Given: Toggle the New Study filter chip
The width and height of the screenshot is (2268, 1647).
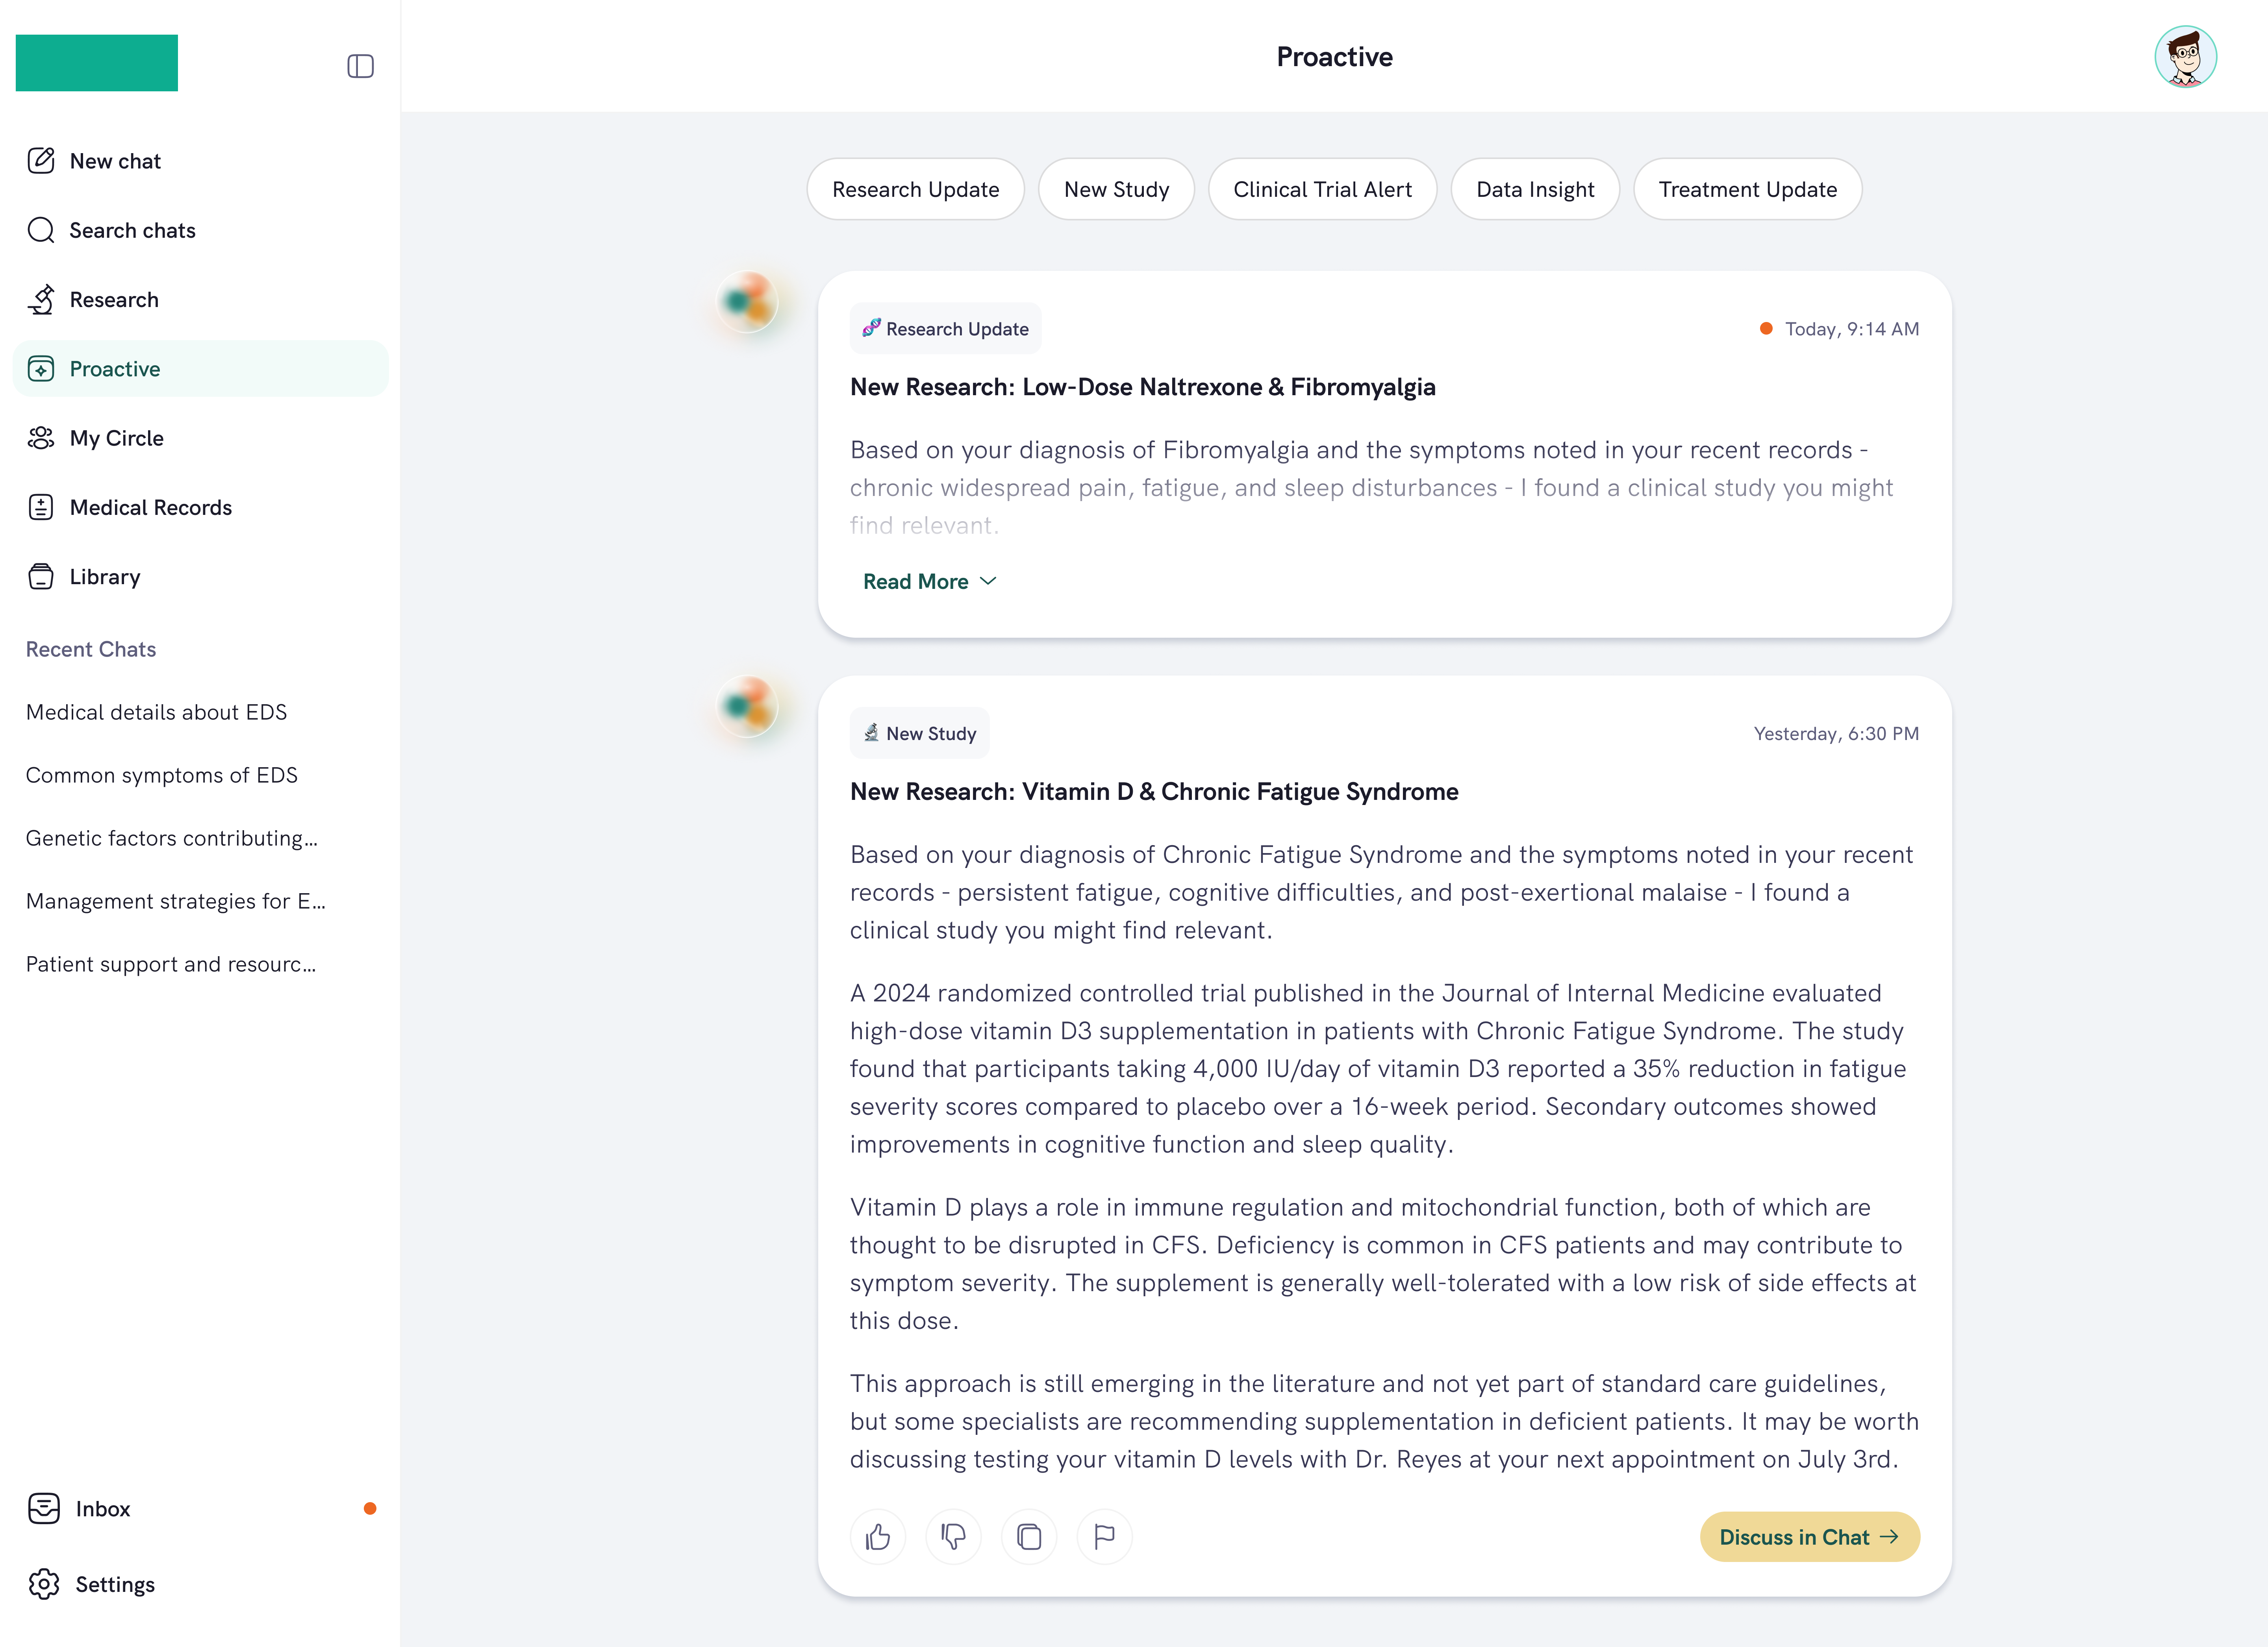Looking at the screenshot, I should [x=1116, y=189].
